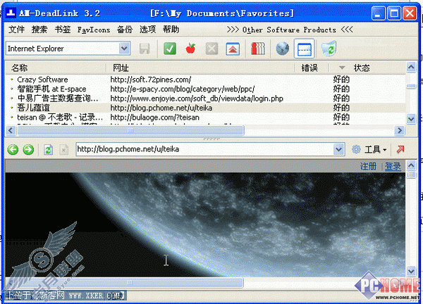The image size is (423, 304).
Task: Click the AM-DeadLink title bar app icon
Action: pyautogui.click(x=11, y=13)
